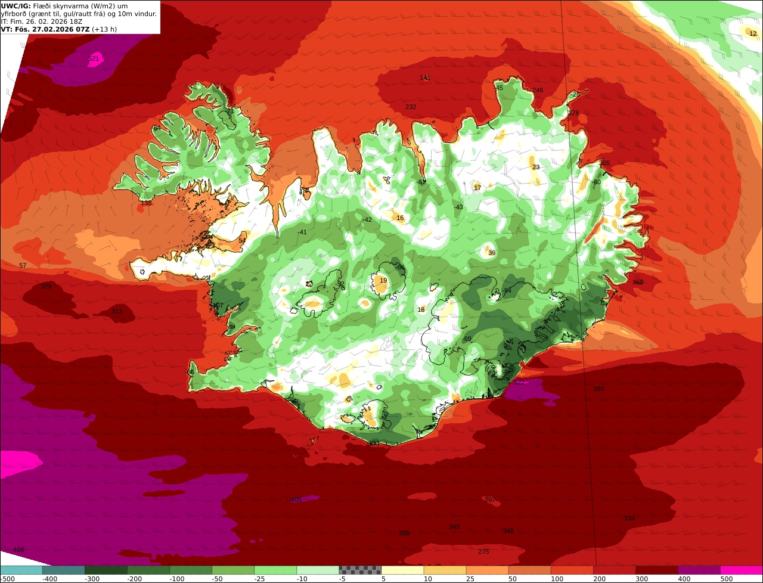Viewport: 763px width, 583px height.
Task: Click the value 246 on the map
Action: pos(538,90)
